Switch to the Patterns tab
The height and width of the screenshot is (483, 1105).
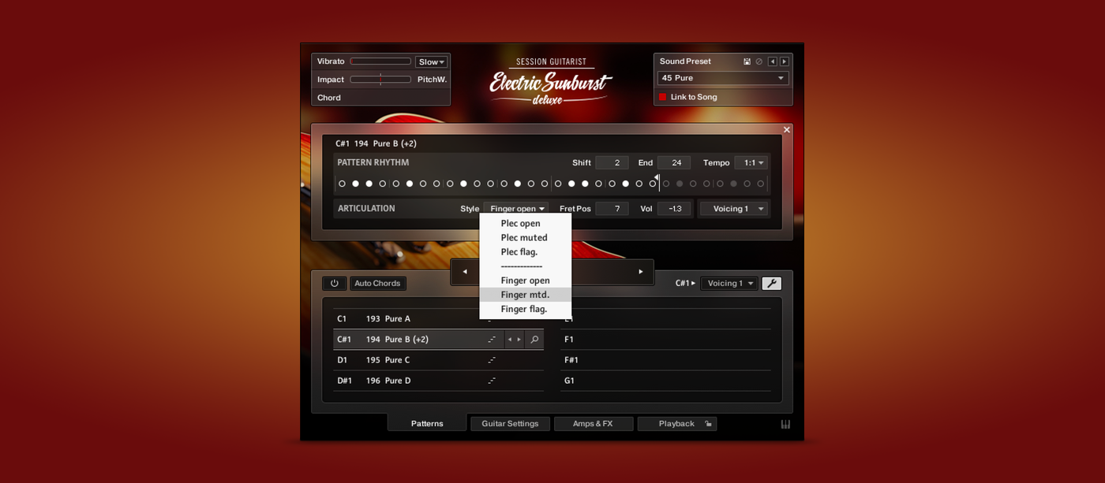point(427,424)
